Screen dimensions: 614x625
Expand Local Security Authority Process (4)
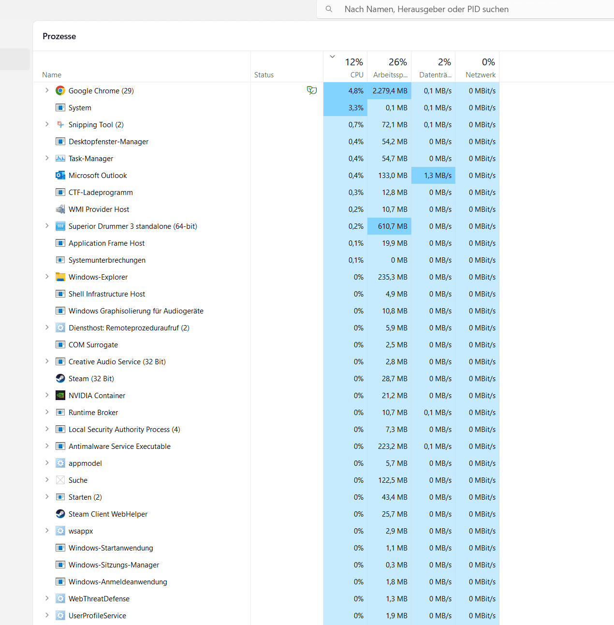pos(47,429)
